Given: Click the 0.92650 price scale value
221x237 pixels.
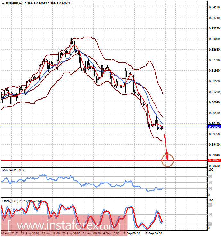Looking at the screenshot, I should [x=214, y=50].
